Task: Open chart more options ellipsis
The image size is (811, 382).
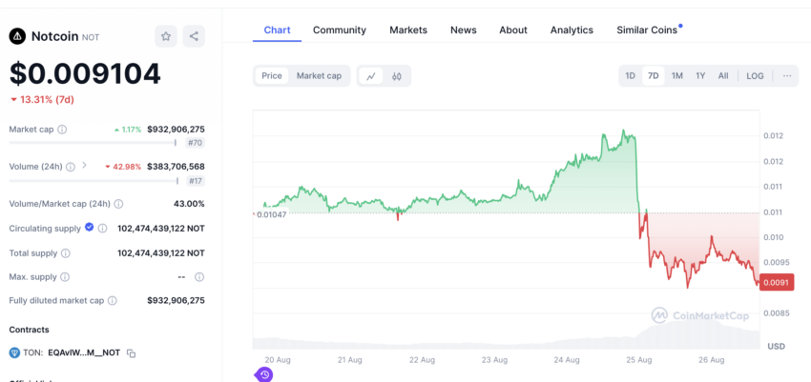Action: (x=787, y=76)
